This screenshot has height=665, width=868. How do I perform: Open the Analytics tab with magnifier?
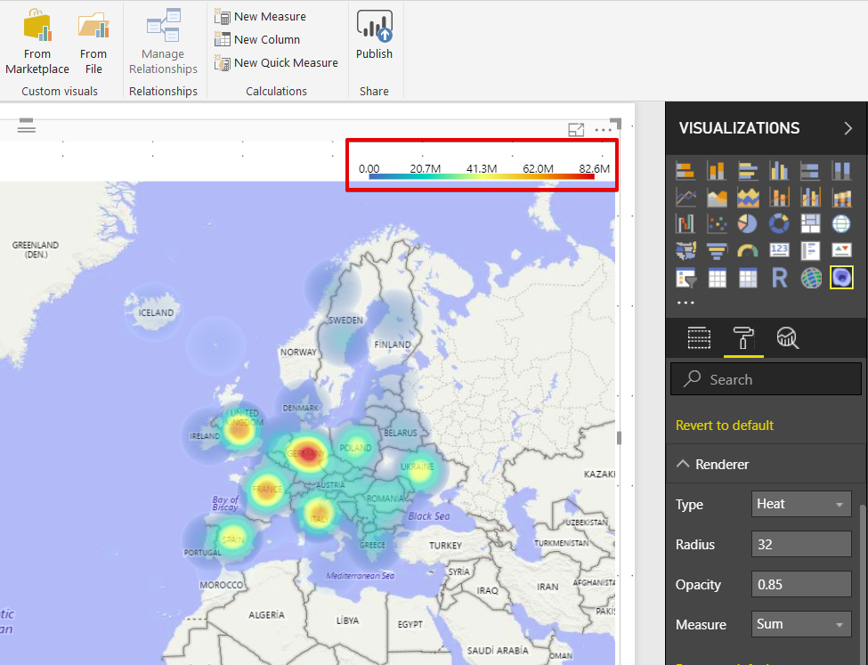[788, 337]
